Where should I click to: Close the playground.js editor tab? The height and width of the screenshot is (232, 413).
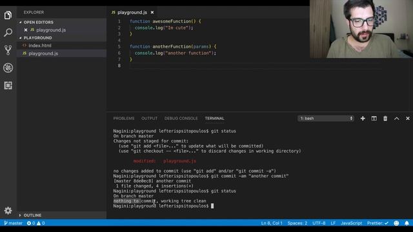[x=152, y=12]
